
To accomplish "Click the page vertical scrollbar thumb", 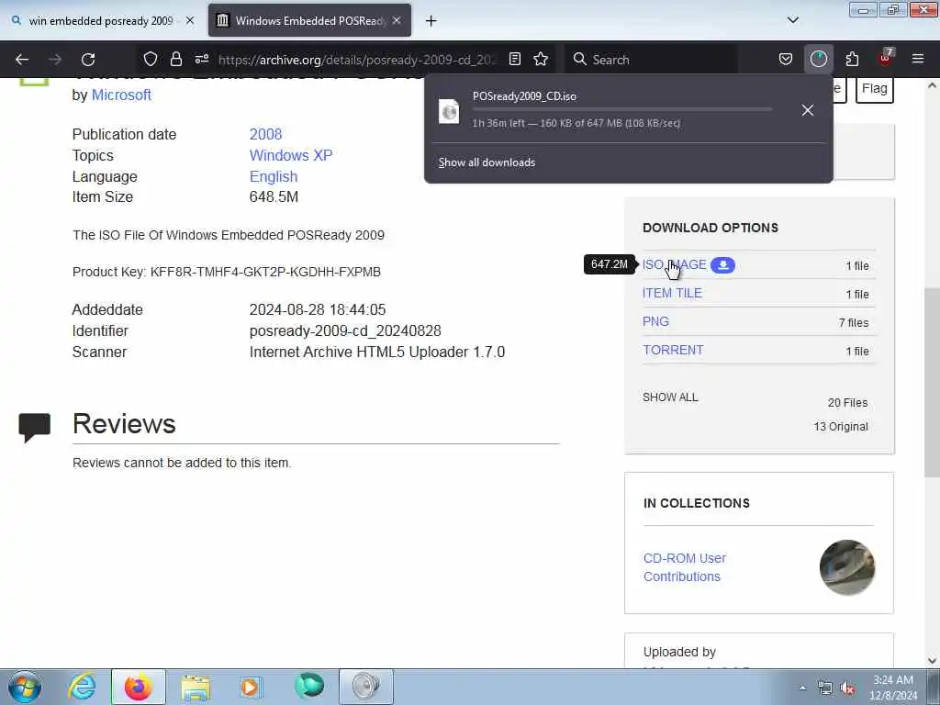I will (932, 383).
